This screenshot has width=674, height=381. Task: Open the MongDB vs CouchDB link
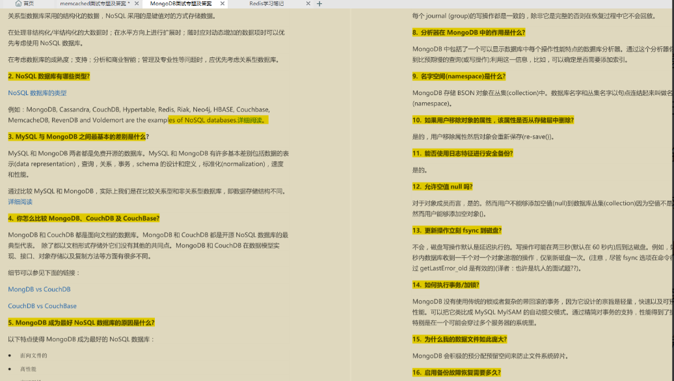(39, 289)
